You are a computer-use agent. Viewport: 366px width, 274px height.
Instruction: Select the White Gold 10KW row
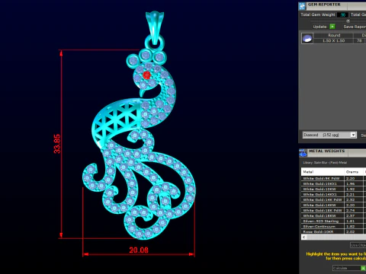(332, 189)
